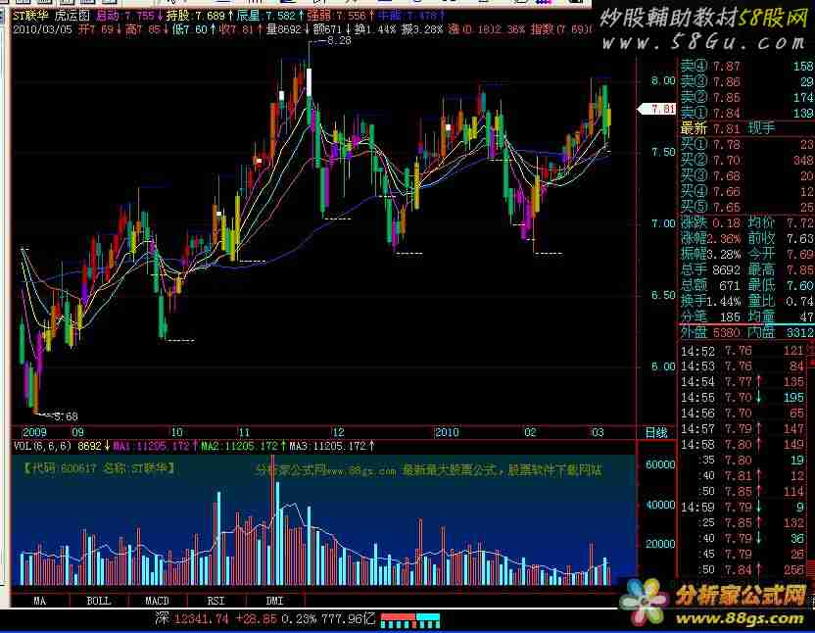This screenshot has width=815, height=633.
Task: Click the 14:59 tick trade row
Action: click(743, 508)
